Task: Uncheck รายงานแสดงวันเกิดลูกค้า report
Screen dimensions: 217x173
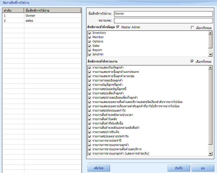Action: 89,68
